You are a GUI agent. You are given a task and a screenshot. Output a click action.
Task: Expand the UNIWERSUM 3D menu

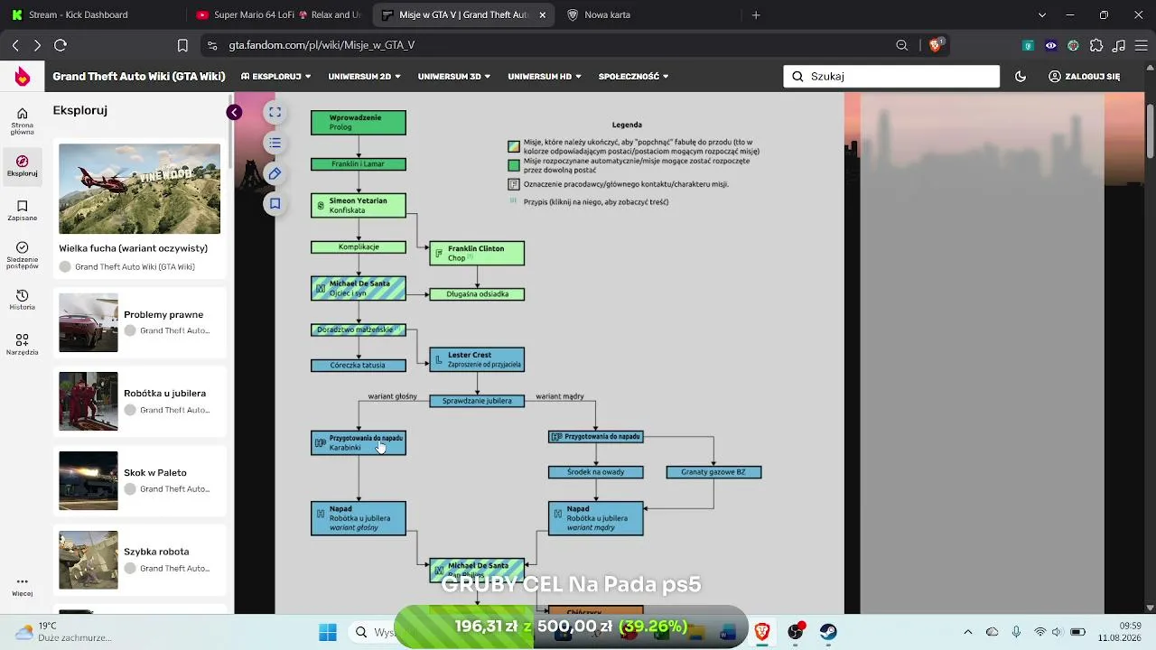click(454, 77)
